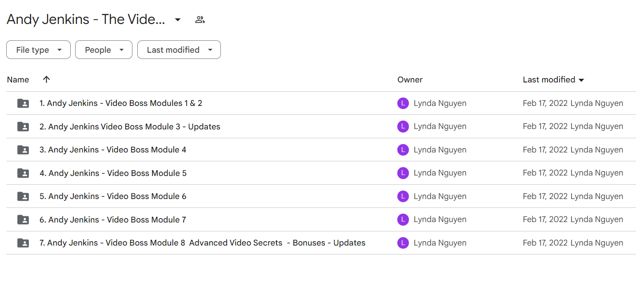636x293 pixels.
Task: Click Feb 17, 2022 date in Module 8 row
Action: pos(545,243)
